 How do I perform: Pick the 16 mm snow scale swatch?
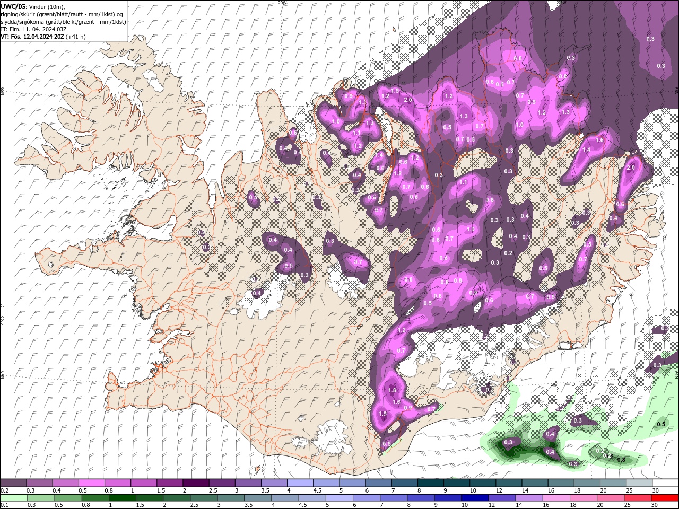(560, 483)
